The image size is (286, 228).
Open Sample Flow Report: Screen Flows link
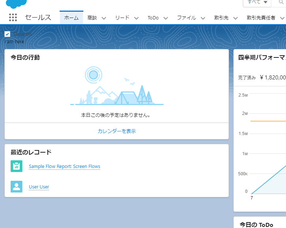click(x=65, y=167)
